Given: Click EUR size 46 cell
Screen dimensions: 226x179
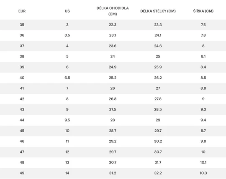Looking at the screenshot, I should (x=22, y=141).
